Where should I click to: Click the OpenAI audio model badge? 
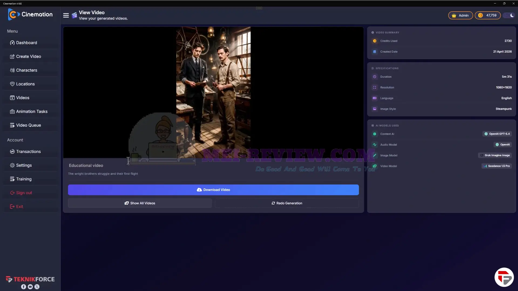pos(503,145)
